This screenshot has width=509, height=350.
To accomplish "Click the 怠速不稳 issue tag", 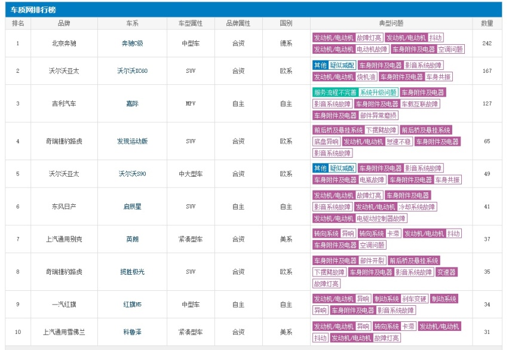I will coord(398,142).
